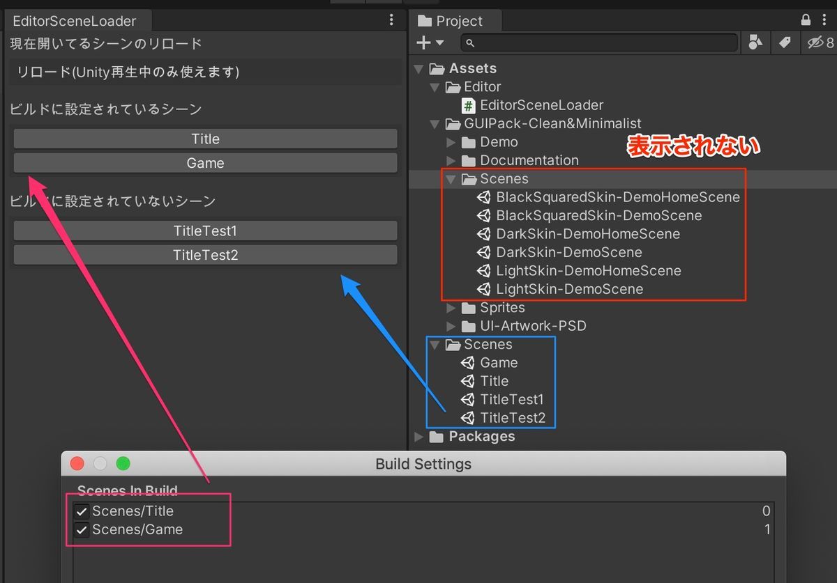Load the Title scene button

(x=205, y=139)
